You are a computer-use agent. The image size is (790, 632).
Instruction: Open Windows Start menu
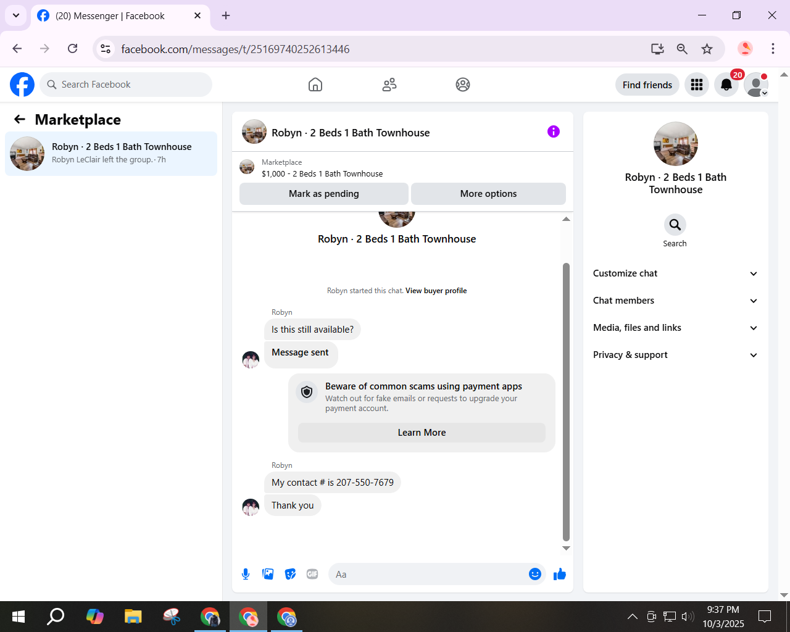point(19,617)
